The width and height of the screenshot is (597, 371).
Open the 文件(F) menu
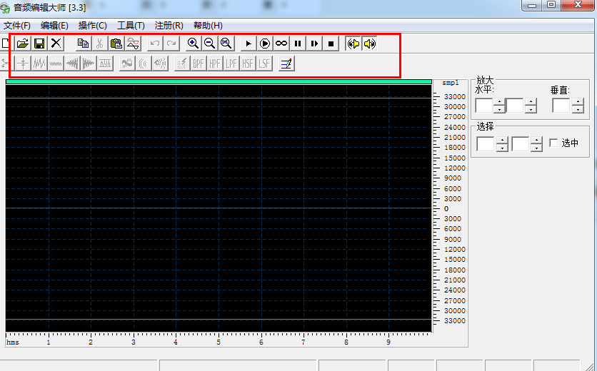tap(17, 26)
